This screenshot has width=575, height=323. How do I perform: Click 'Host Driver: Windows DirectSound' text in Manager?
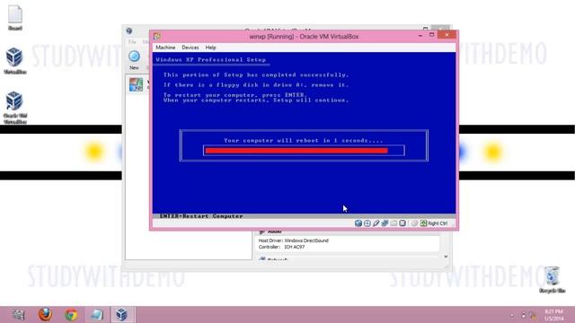(294, 240)
